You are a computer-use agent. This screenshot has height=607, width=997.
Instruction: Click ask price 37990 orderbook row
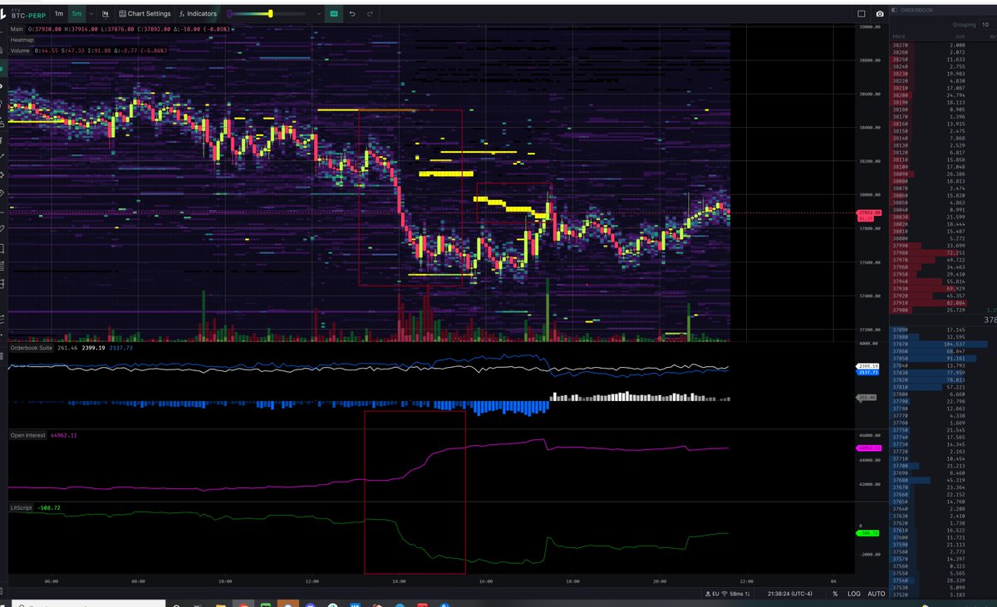943,244
